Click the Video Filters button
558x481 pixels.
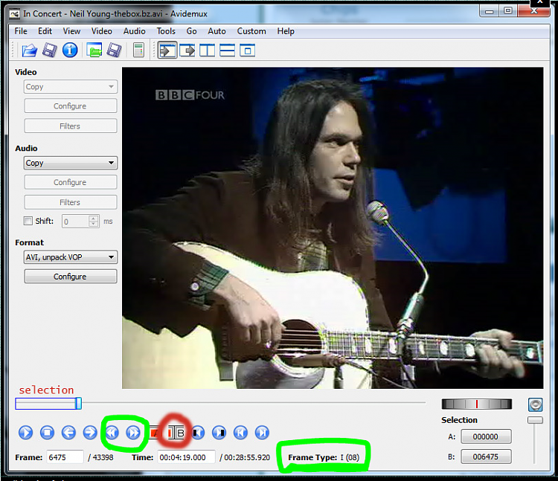click(71, 126)
